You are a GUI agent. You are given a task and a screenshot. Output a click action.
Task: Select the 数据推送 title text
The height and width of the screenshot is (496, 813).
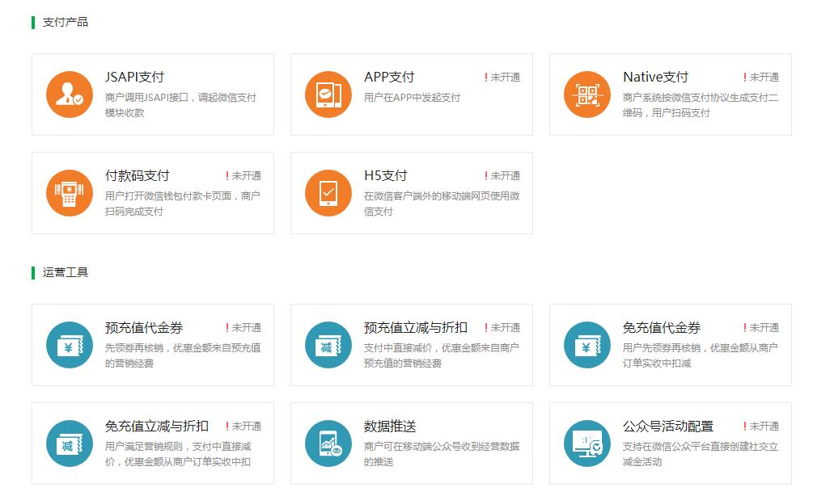[390, 427]
